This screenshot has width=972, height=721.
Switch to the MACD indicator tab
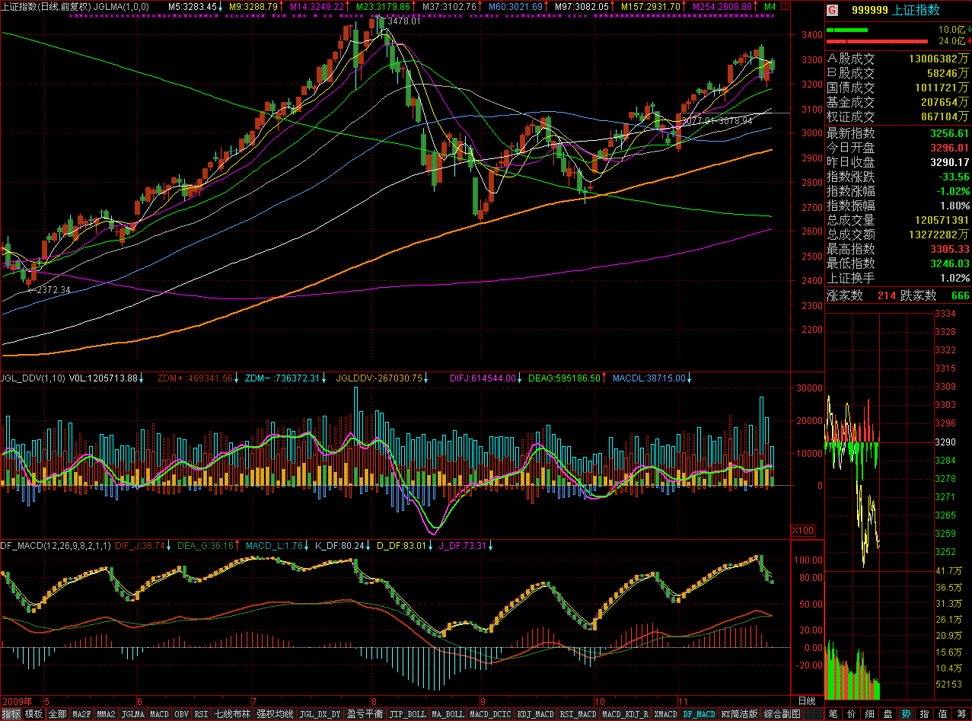point(159,714)
